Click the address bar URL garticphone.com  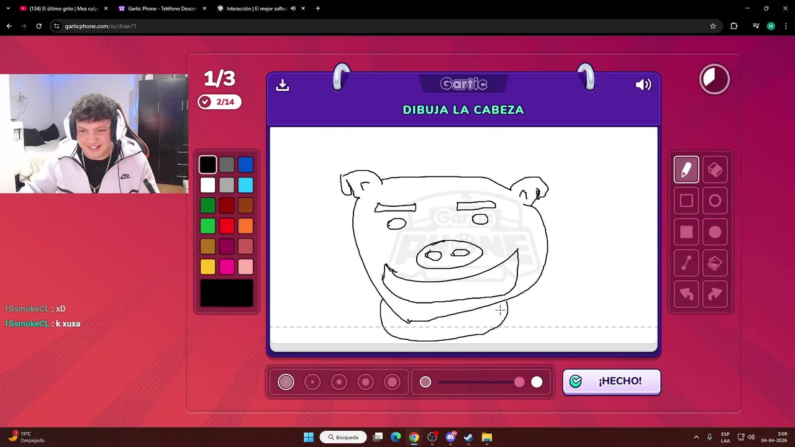[x=100, y=26]
